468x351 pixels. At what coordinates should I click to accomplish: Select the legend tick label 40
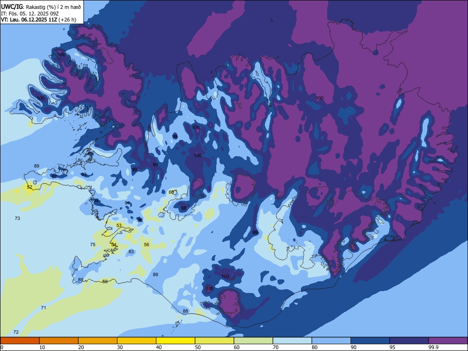159,347
